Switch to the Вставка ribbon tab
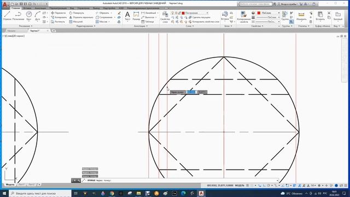350x197 pixels. click(27, 8)
